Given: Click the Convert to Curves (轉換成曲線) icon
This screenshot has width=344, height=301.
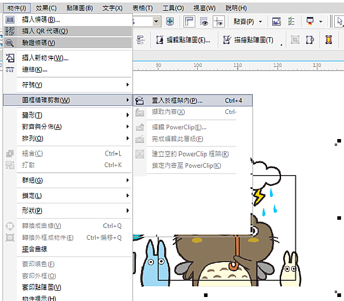Looking at the screenshot, I should (x=10, y=226).
